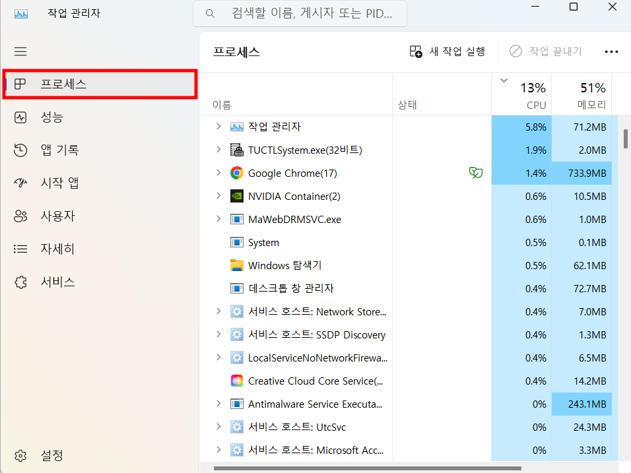
Task: Click the 설정 gear icon
Action: (20, 456)
